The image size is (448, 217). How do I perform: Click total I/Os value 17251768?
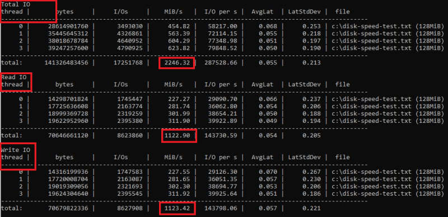tap(128, 63)
